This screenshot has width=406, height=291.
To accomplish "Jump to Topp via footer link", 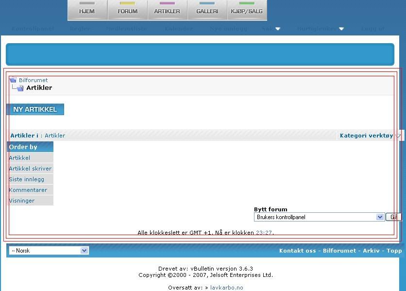I will click(394, 251).
